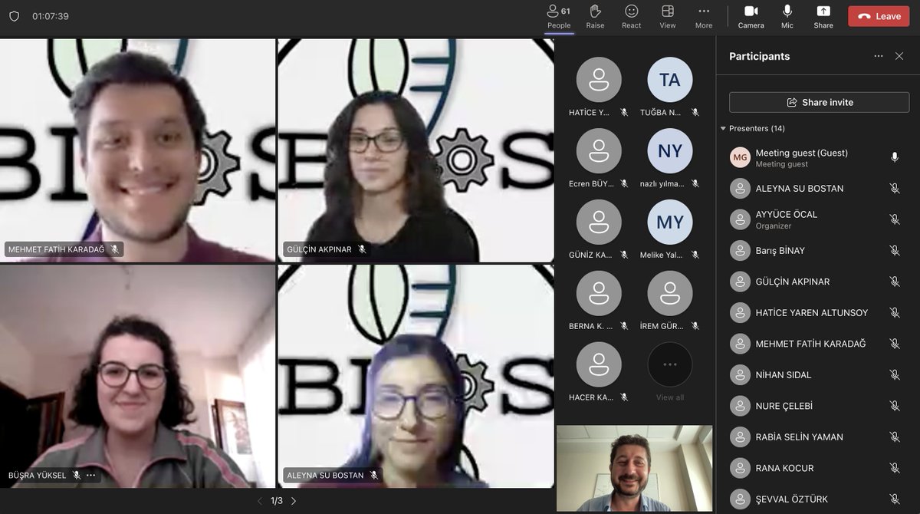Click mic icon on GÜLÇİN AKPINAR video label
The image size is (920, 514).
tap(362, 249)
